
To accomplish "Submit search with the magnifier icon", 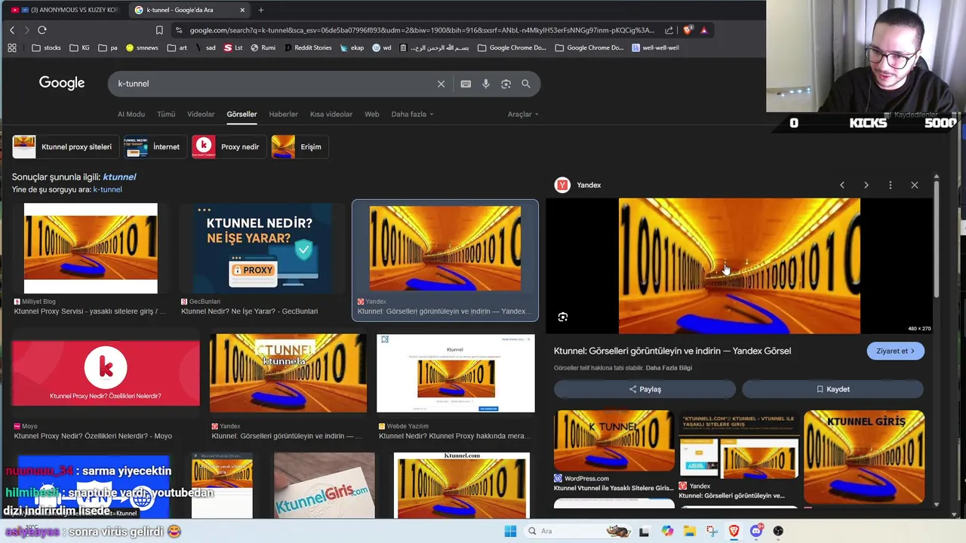I will [x=526, y=84].
